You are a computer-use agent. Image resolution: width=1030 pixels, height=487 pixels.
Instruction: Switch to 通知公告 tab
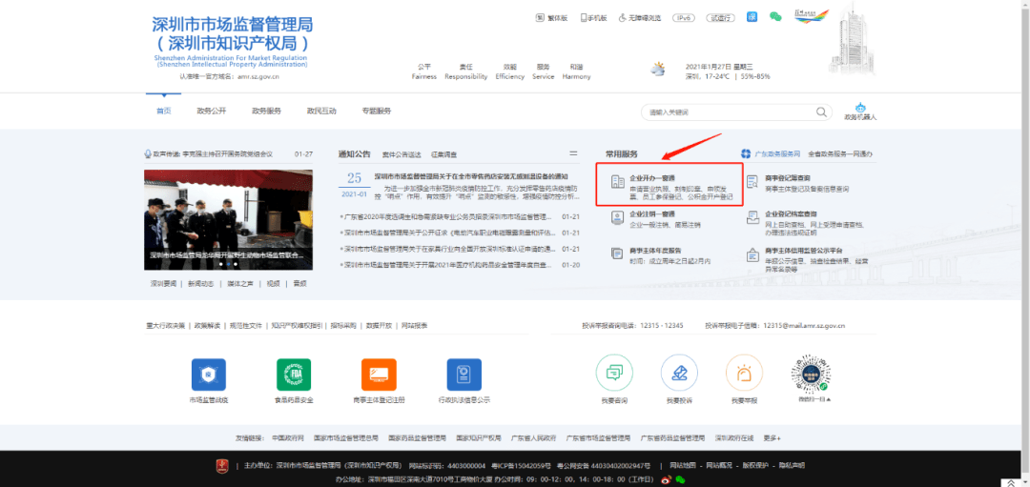[x=355, y=154]
